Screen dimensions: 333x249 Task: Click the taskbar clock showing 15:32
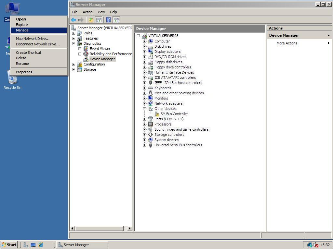pyautogui.click(x=325, y=245)
